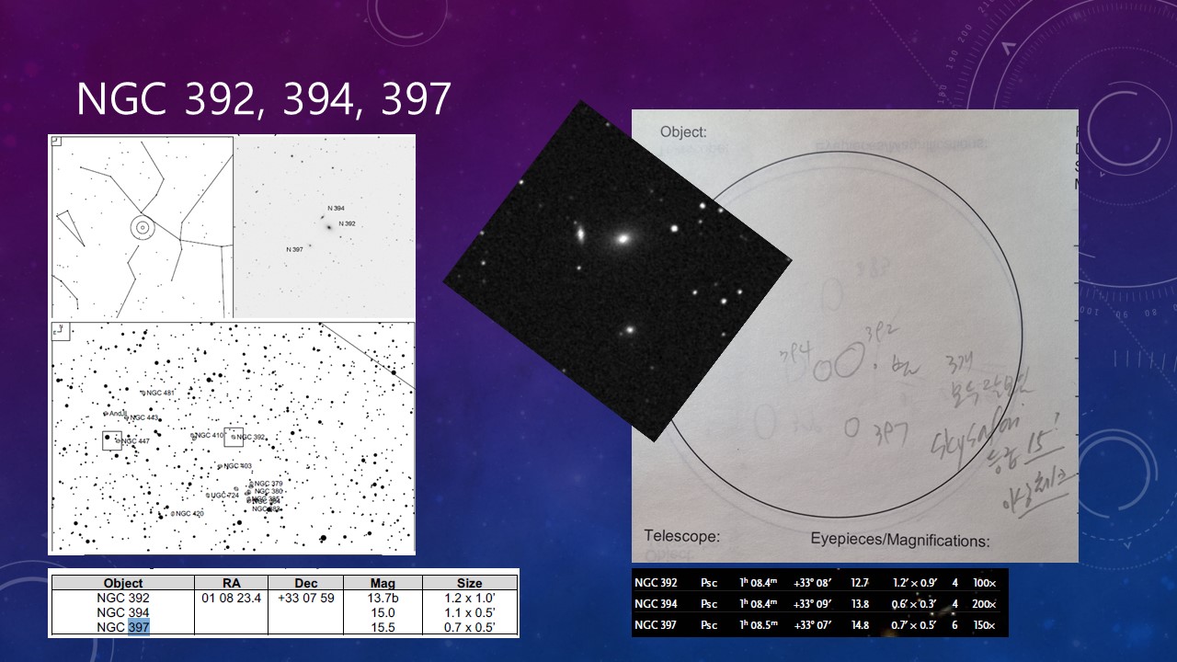This screenshot has width=1177, height=662.
Task: Click "NGC 394" in the dark table
Action: click(657, 604)
